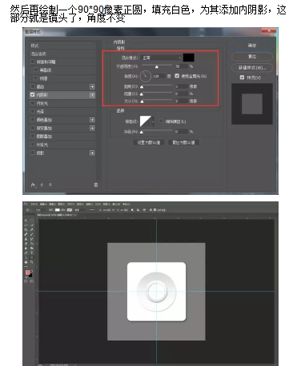Select the Move tool in Photoshop toolbar
The height and width of the screenshot is (366, 297).
pos(26,221)
